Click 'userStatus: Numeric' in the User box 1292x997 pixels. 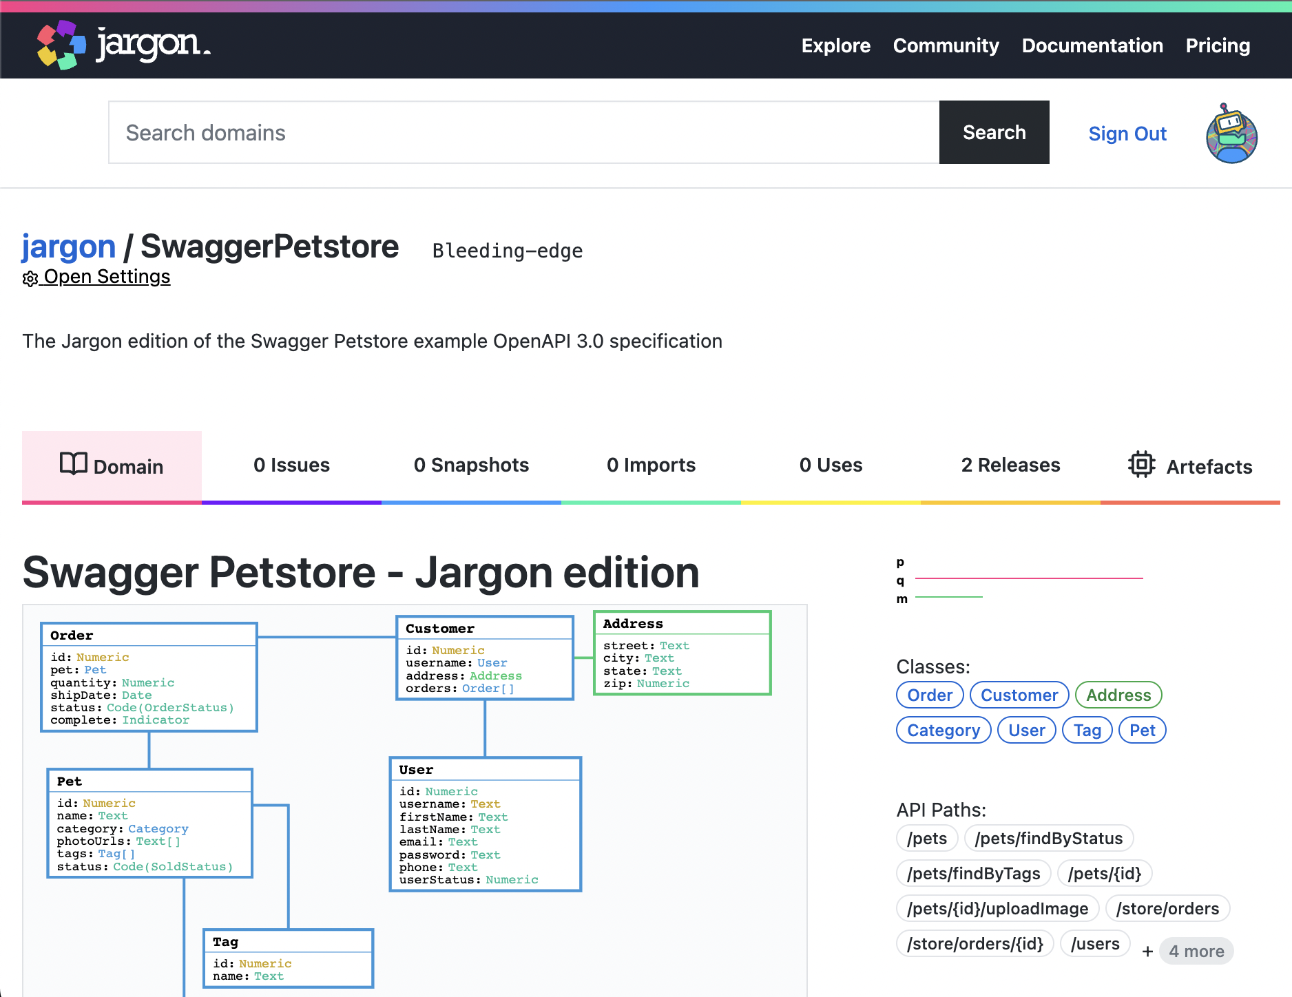point(468,879)
